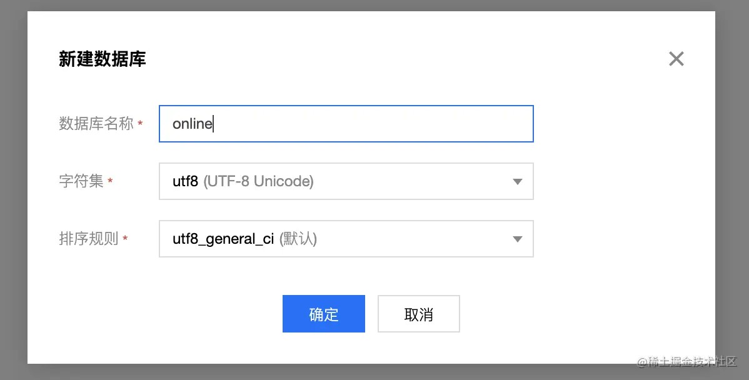The image size is (749, 380).
Task: Click the (默认) text in the collation box
Action: pyautogui.click(x=298, y=239)
